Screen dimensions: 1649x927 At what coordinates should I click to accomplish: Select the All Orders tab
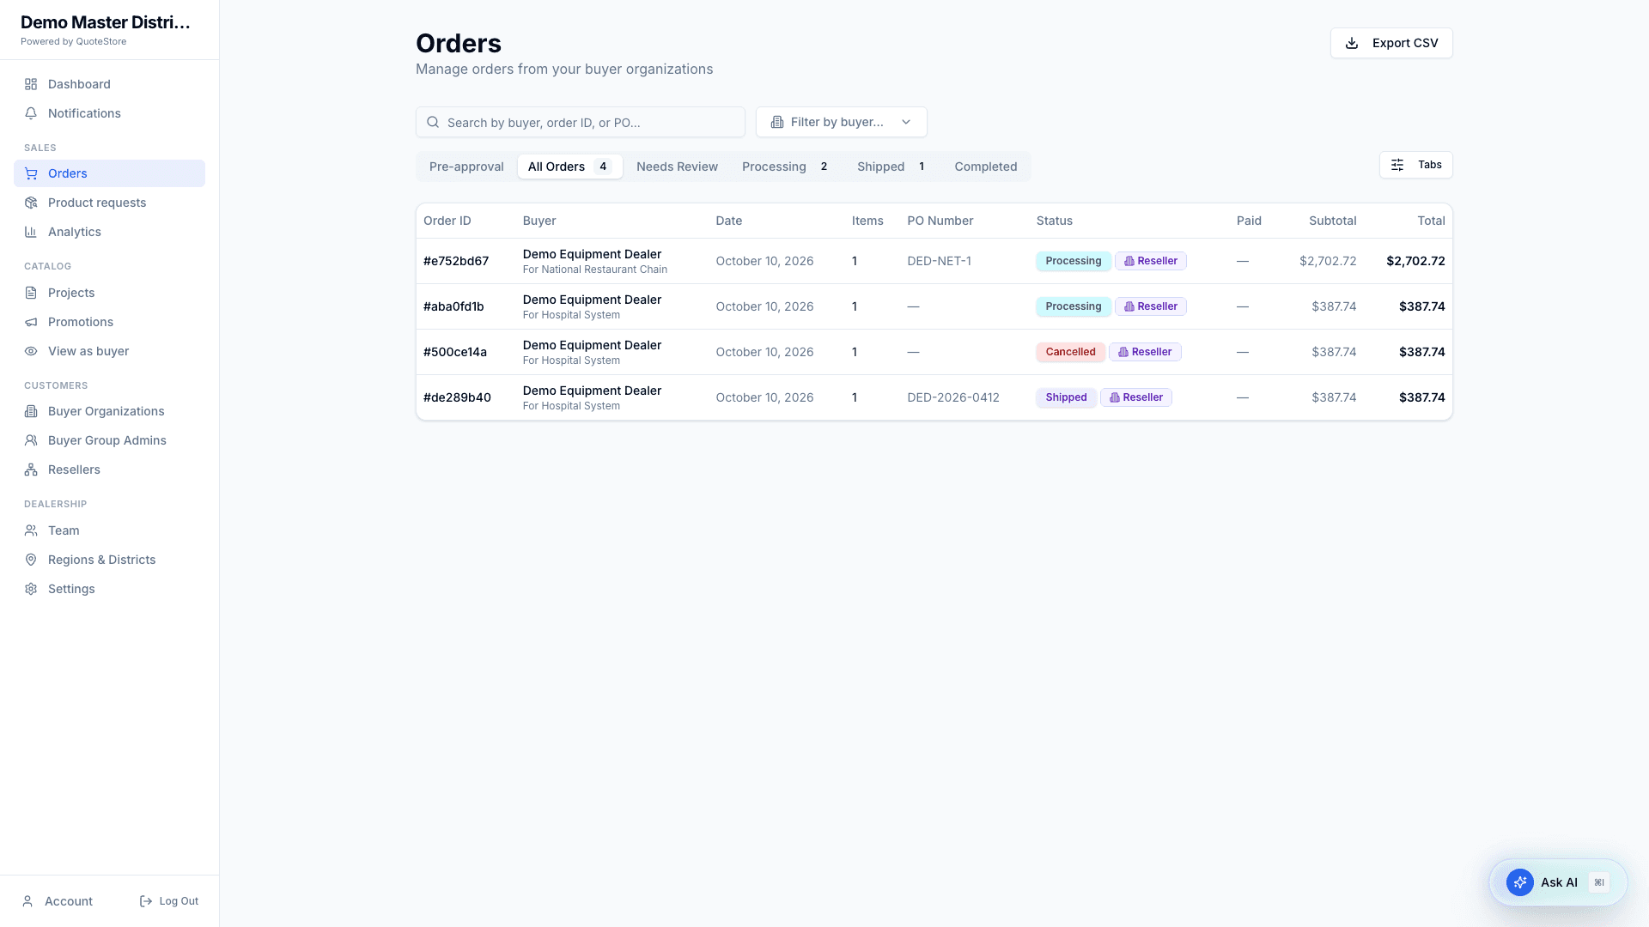point(570,167)
